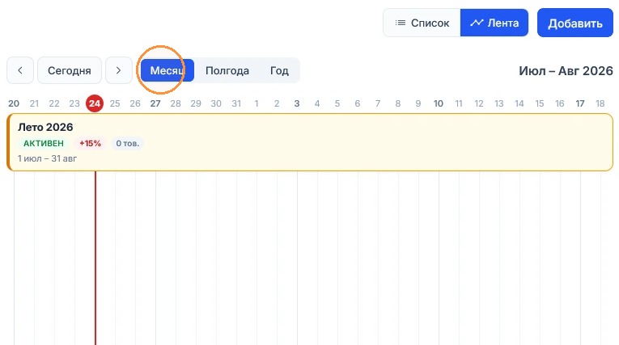619x345 pixels.
Task: Select the Год range tab
Action: click(x=279, y=70)
